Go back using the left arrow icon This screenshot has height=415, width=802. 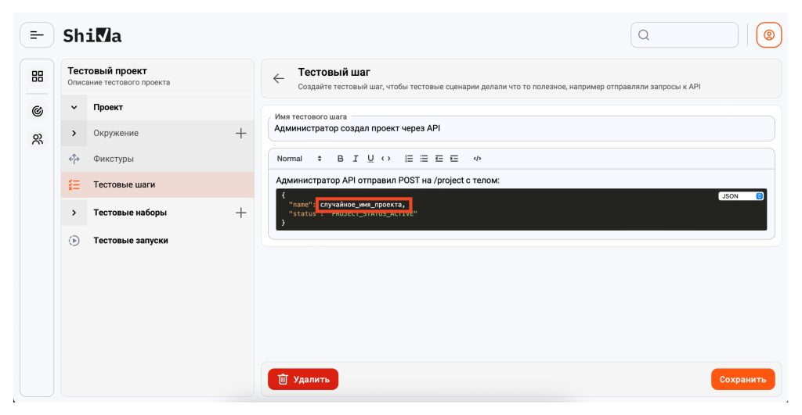coord(278,78)
